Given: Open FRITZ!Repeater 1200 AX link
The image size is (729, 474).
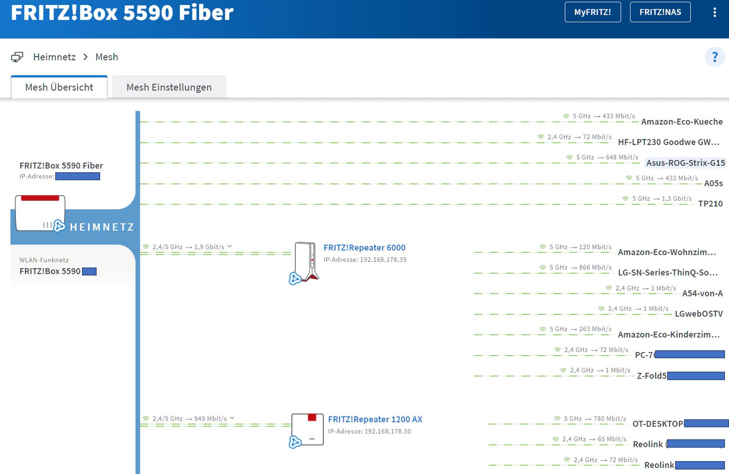Looking at the screenshot, I should tap(375, 419).
